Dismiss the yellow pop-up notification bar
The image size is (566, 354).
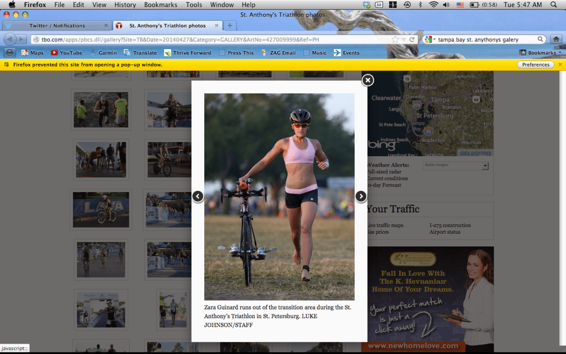click(x=560, y=65)
